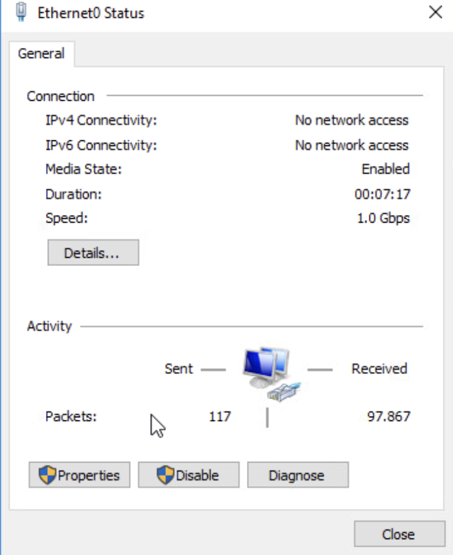Image resolution: width=453 pixels, height=555 pixels.
Task: Select the General tab
Action: click(41, 54)
